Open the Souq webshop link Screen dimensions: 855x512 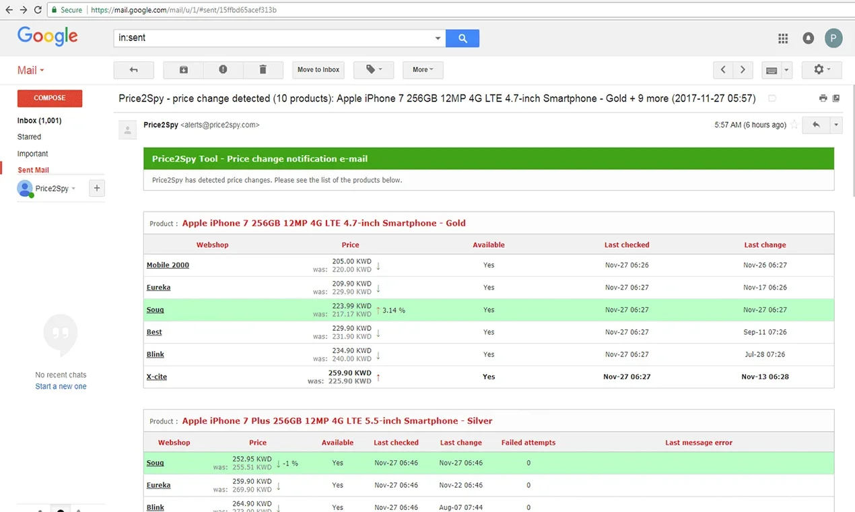[x=155, y=310]
